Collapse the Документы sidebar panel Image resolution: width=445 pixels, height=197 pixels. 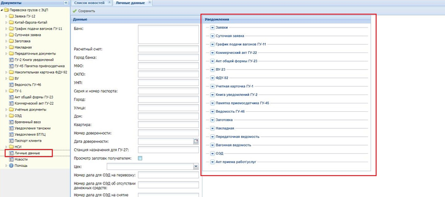tap(66, 3)
